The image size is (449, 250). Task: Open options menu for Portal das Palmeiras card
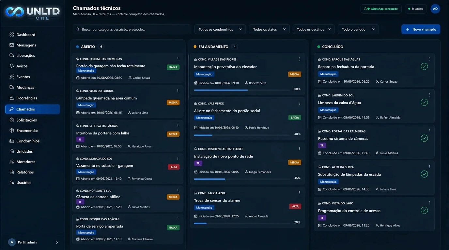429,131
